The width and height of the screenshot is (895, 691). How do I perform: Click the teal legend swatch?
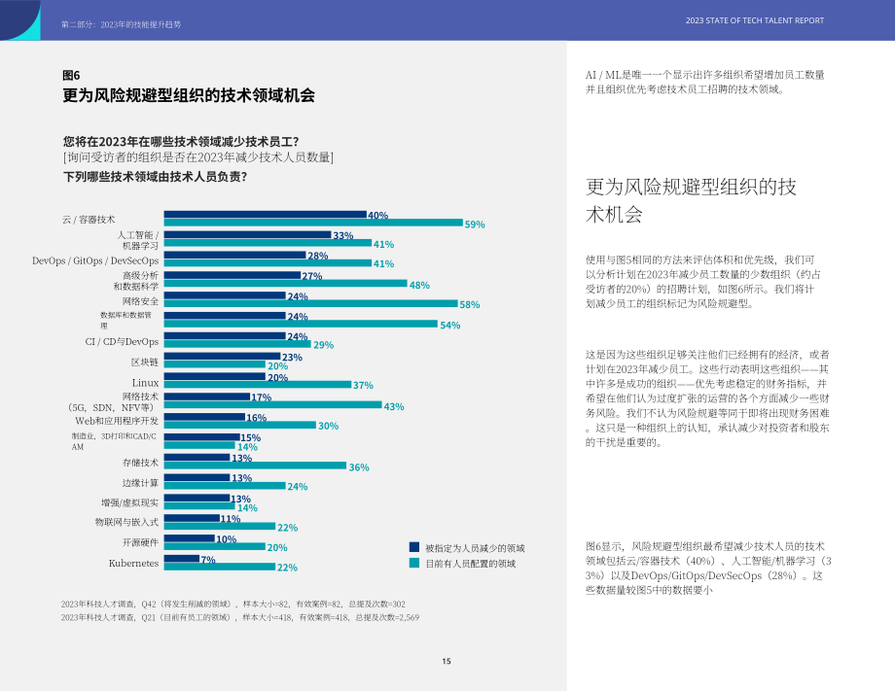[x=414, y=563]
